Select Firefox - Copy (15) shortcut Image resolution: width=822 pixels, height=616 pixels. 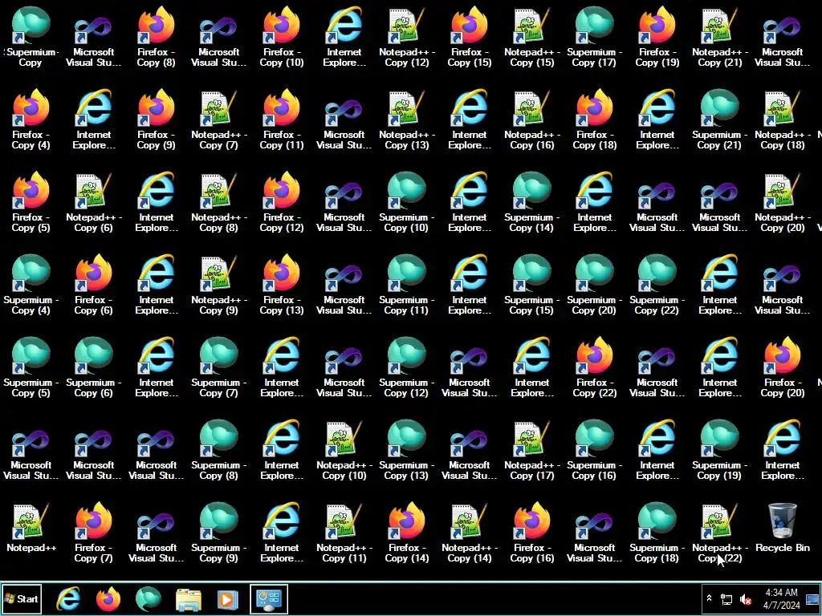click(469, 37)
